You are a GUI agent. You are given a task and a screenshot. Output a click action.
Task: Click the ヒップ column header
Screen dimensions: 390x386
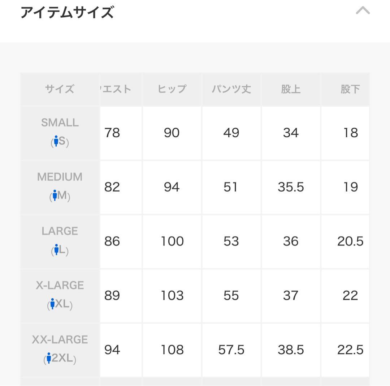coord(172,89)
